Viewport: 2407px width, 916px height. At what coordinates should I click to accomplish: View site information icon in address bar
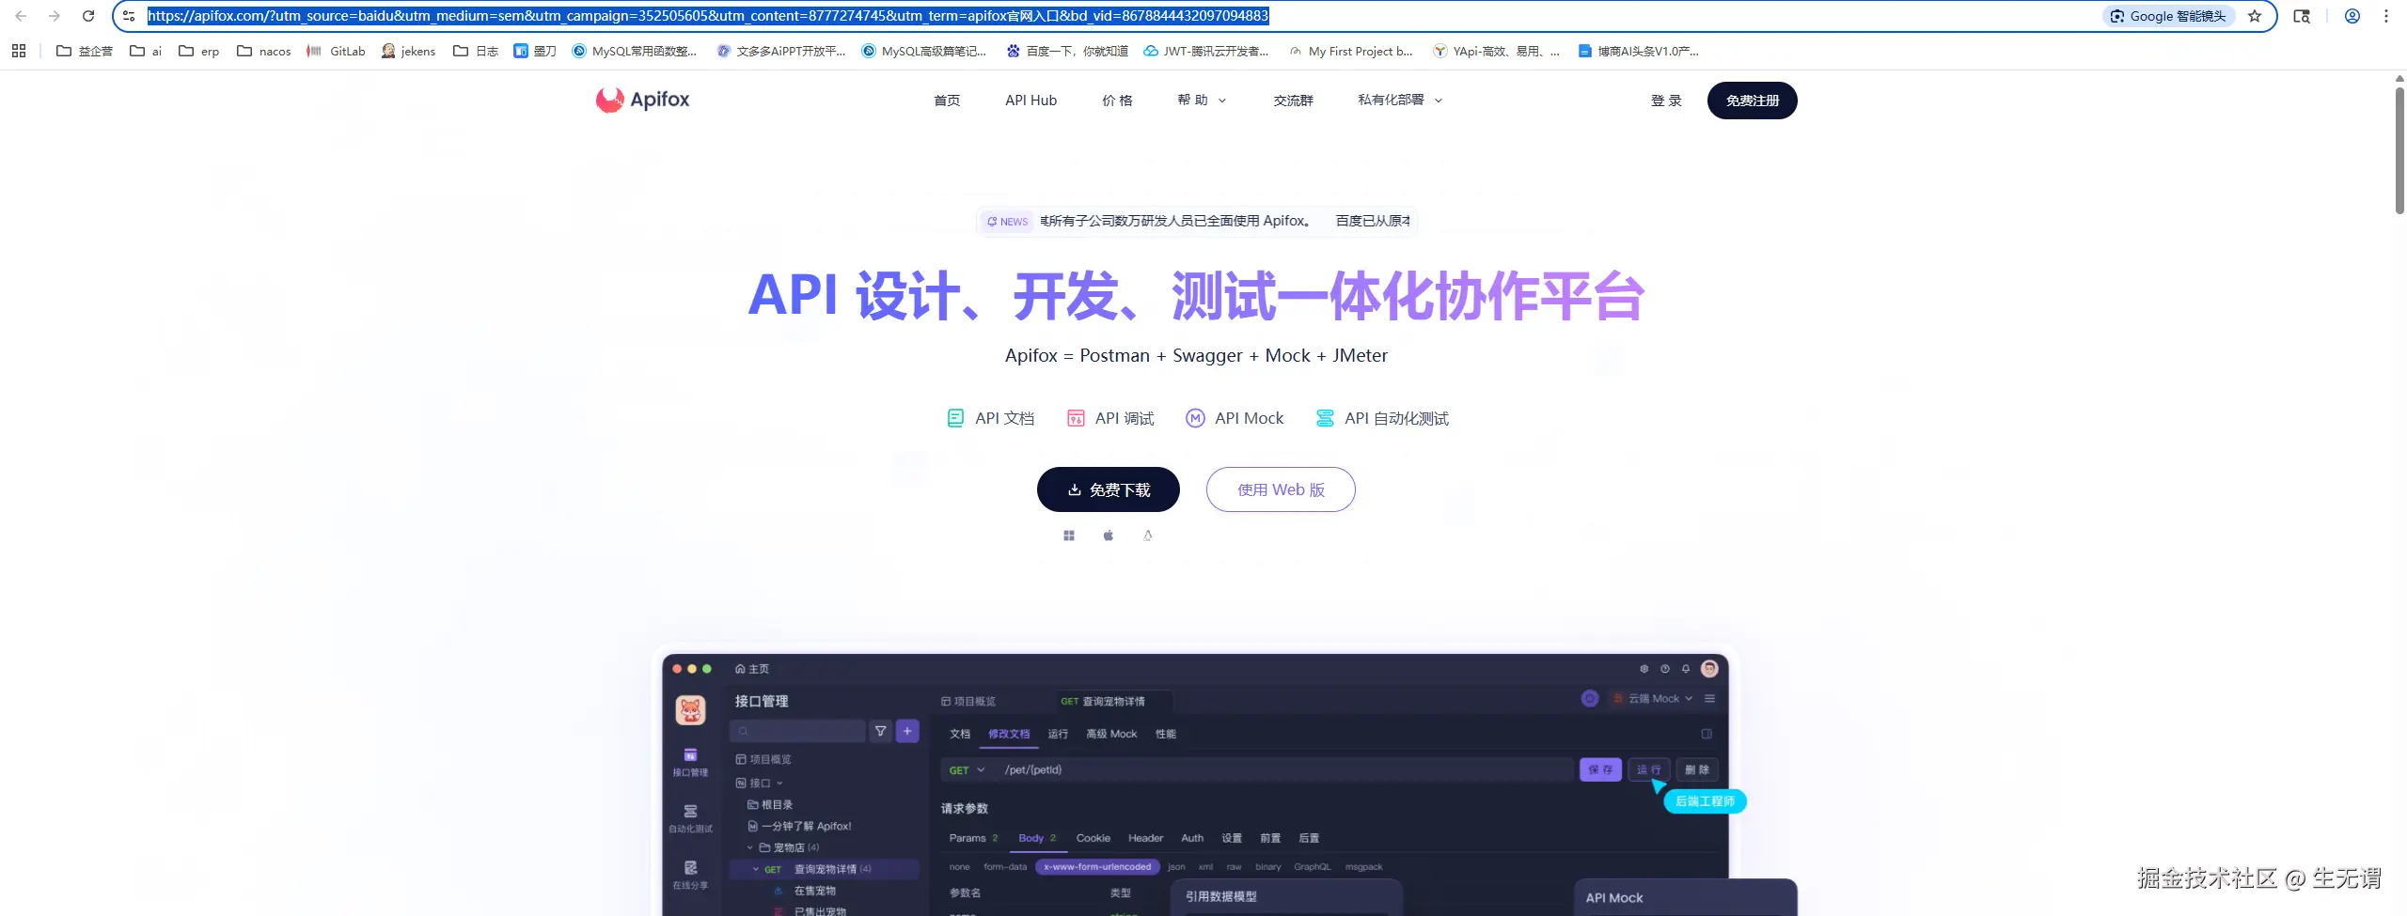pyautogui.click(x=129, y=16)
